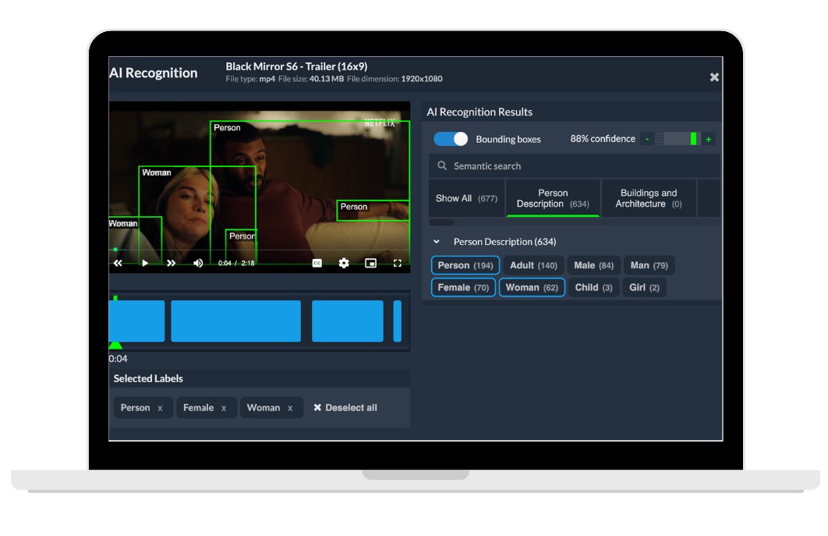Rewind the video with the double-left arrows

118,263
